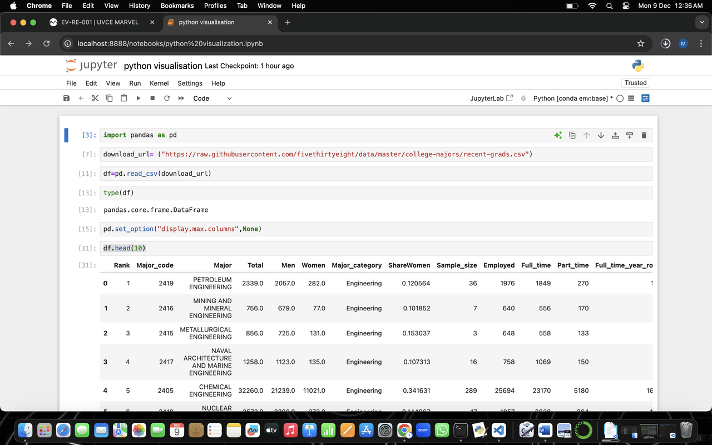Open WhatsApp from the Dock
Image resolution: width=712 pixels, height=445 pixels.
[442, 430]
